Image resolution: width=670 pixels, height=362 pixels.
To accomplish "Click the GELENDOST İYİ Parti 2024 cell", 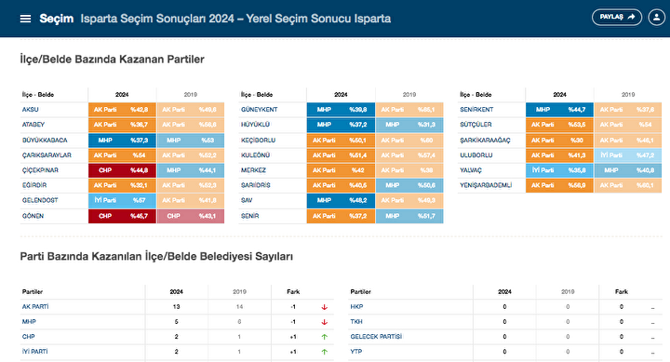I will (x=122, y=200).
